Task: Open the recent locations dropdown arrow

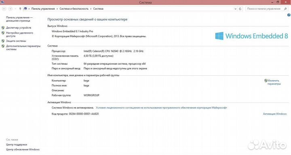Action: [15, 9]
